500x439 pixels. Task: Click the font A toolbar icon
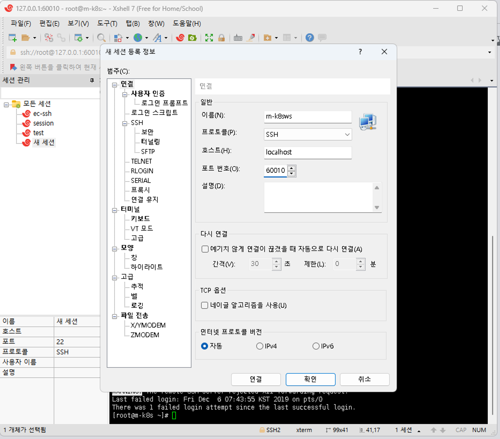(157, 38)
